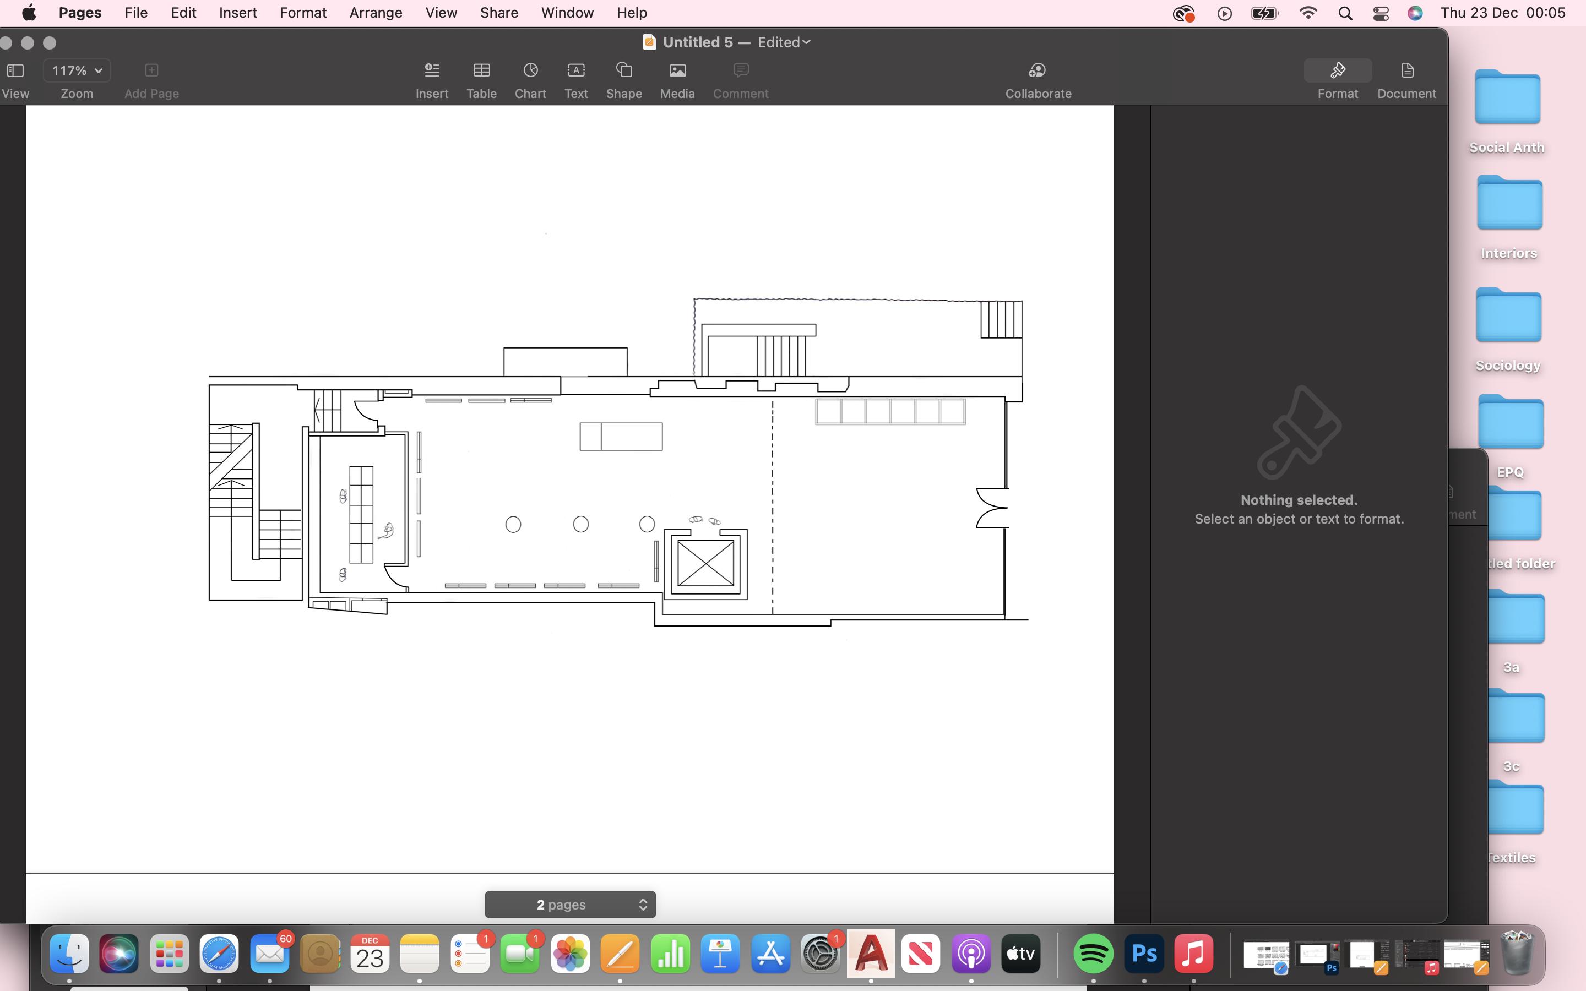The width and height of the screenshot is (1586, 991).
Task: Open the Shape picker
Action: point(623,71)
